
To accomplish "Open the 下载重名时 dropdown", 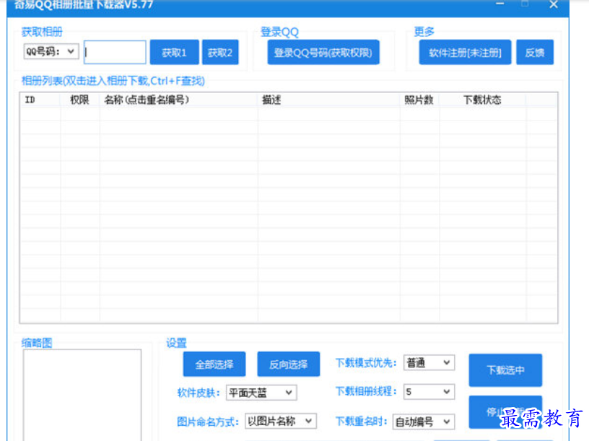I will click(x=424, y=422).
